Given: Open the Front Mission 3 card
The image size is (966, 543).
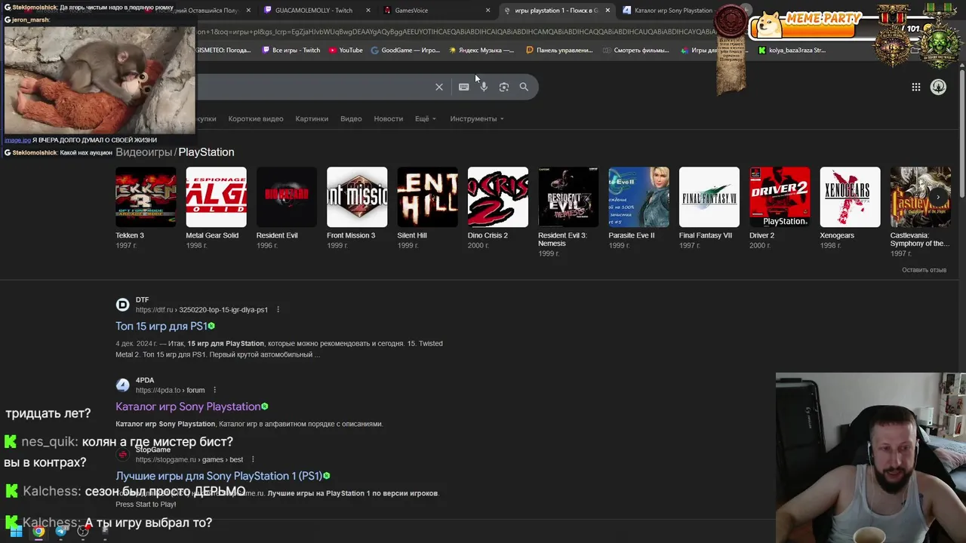Looking at the screenshot, I should [x=357, y=207].
